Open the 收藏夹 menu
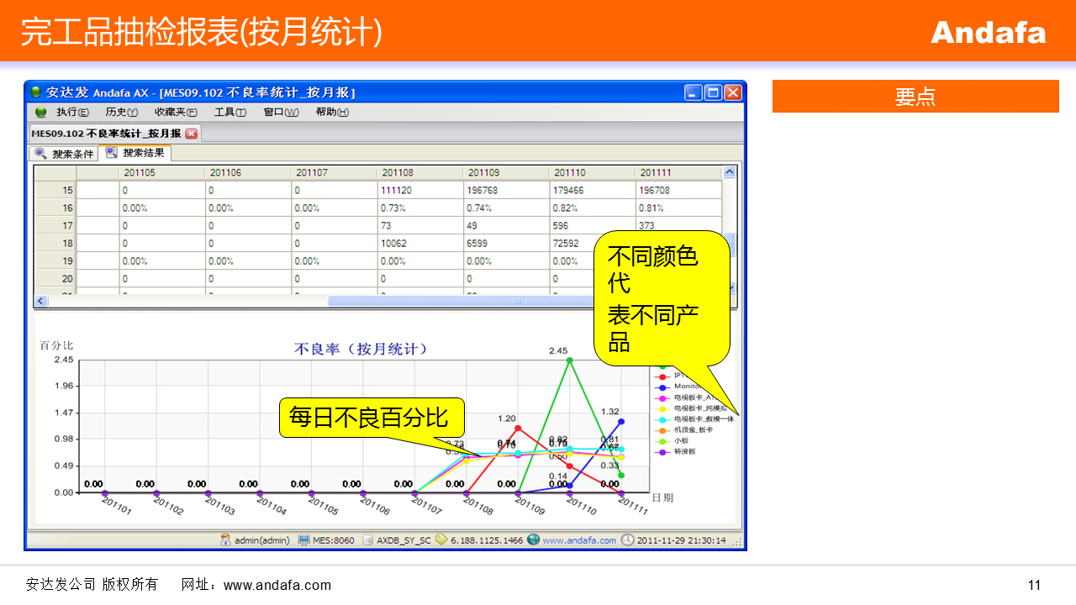Viewport: 1076px width, 605px height. click(175, 112)
